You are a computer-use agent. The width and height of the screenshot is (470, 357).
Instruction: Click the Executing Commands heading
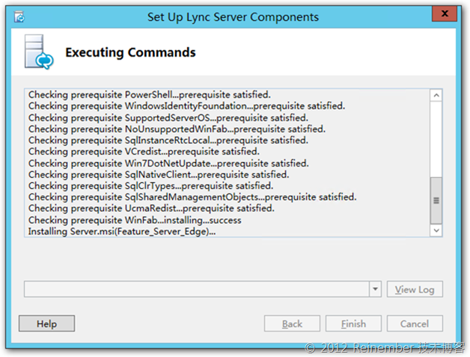pos(130,52)
